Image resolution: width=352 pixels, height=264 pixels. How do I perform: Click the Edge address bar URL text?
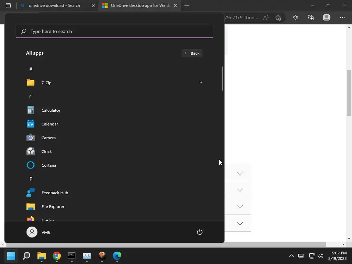(241, 18)
